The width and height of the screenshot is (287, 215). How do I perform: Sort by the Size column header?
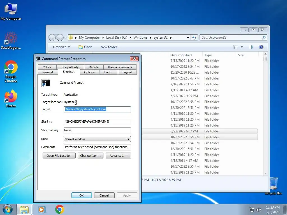pos(247,55)
